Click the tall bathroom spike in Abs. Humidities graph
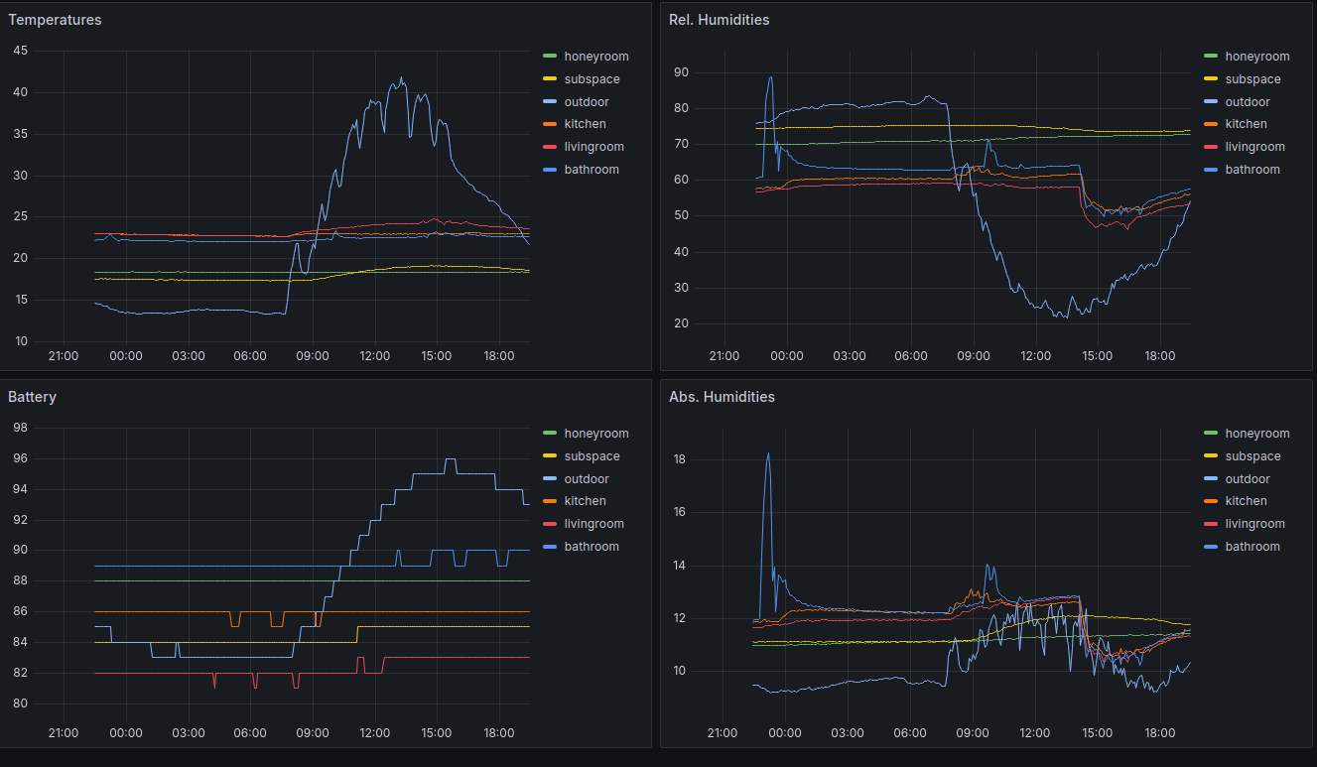Image resolution: width=1317 pixels, height=767 pixels. pos(768,454)
